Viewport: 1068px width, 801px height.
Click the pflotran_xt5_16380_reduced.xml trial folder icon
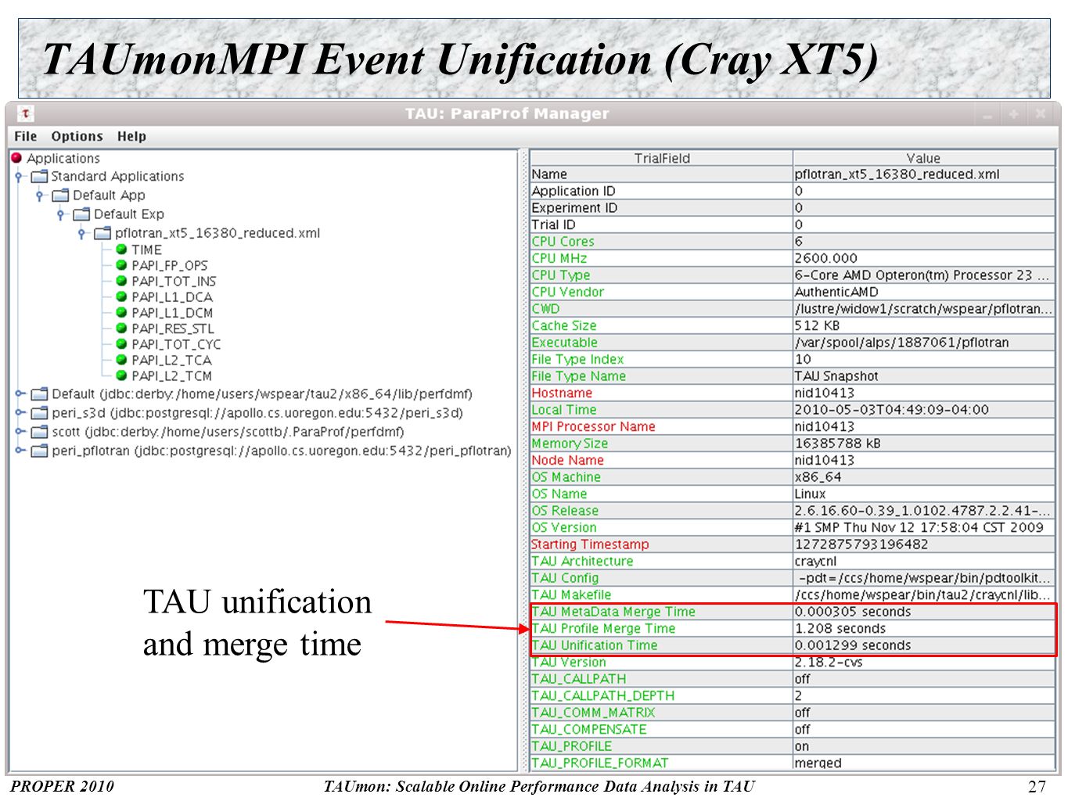tap(102, 233)
